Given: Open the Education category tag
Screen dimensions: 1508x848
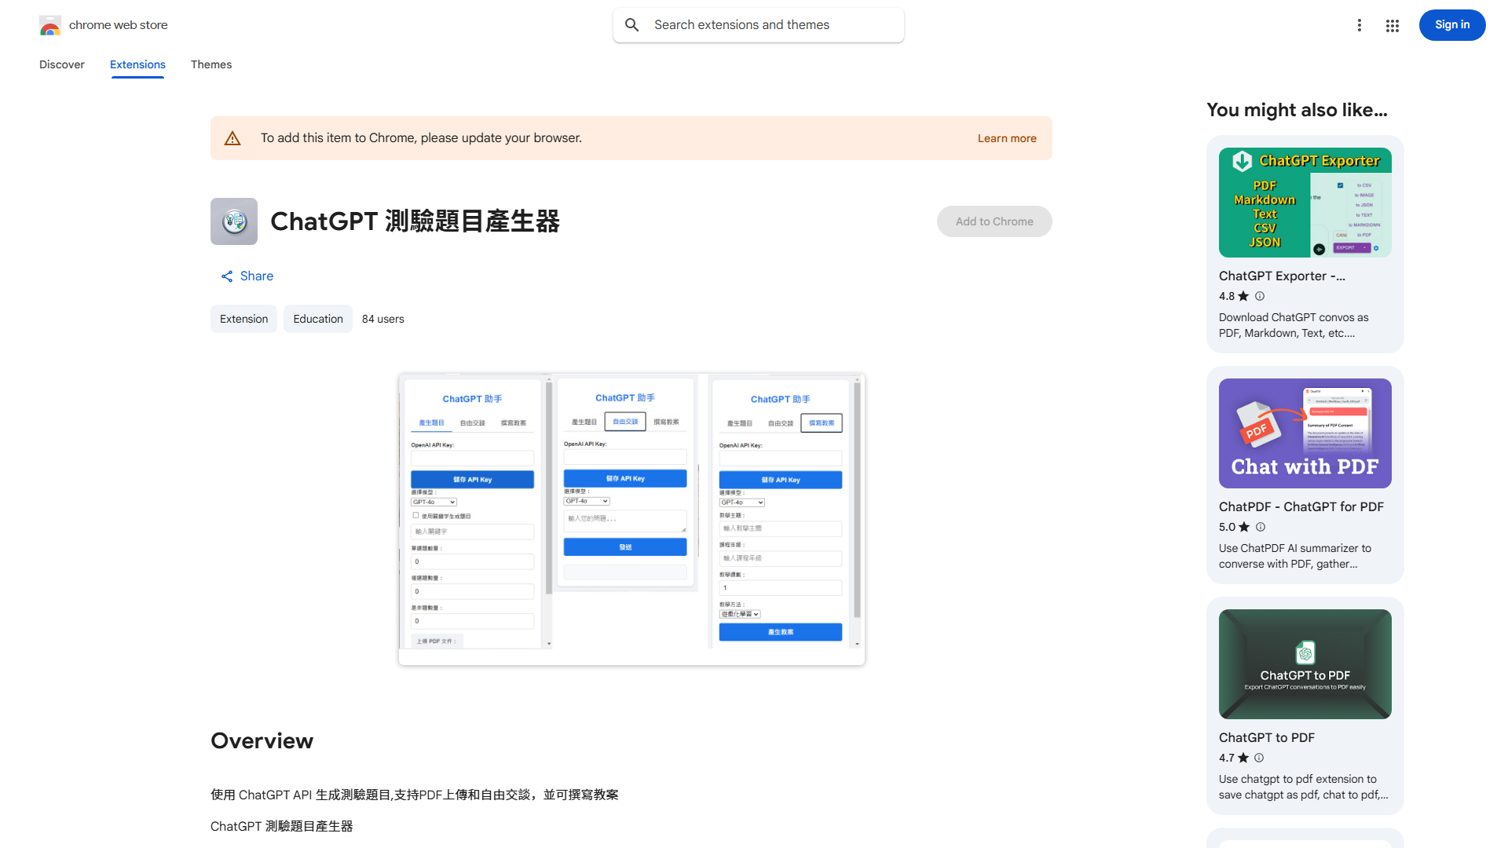Looking at the screenshot, I should coord(317,318).
